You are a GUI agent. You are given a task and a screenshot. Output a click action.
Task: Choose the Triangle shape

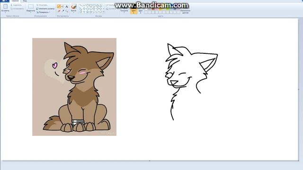pyautogui.click(x=101, y=5)
